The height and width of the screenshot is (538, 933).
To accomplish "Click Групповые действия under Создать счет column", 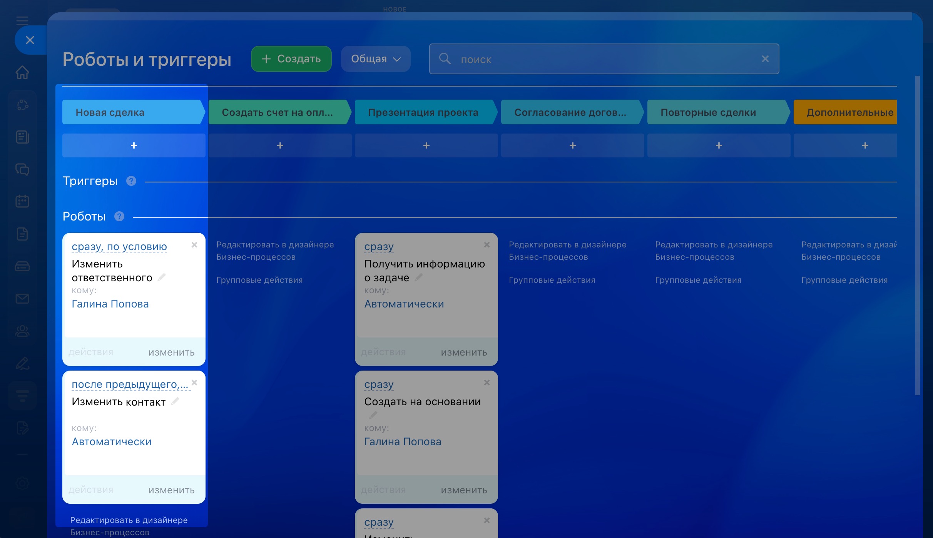I will (259, 280).
